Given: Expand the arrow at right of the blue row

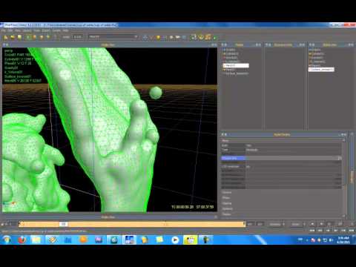Looking at the screenshot, I should click(340, 158).
